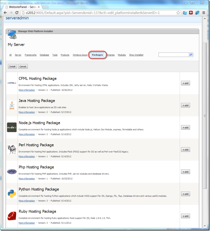Screen dimensions: 210x231
Task: Click the Node.js package logo
Action: click(x=12, y=127)
